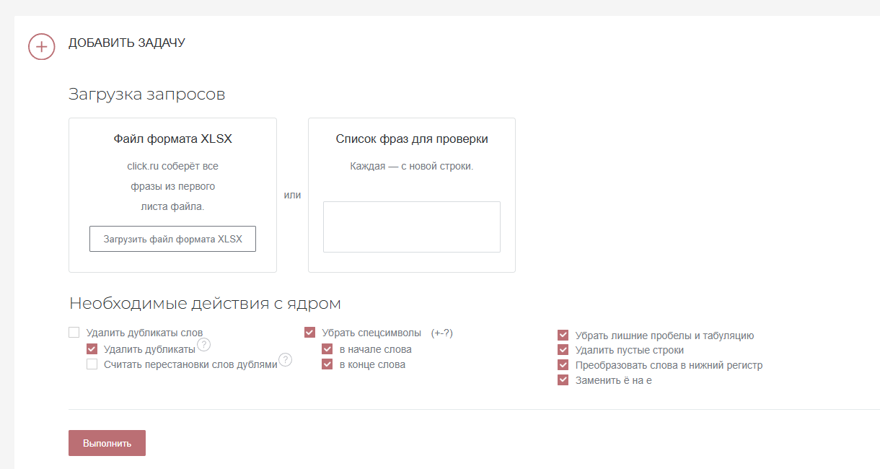Uncheck «Преобразовать слова в нижний регистр»

[563, 365]
